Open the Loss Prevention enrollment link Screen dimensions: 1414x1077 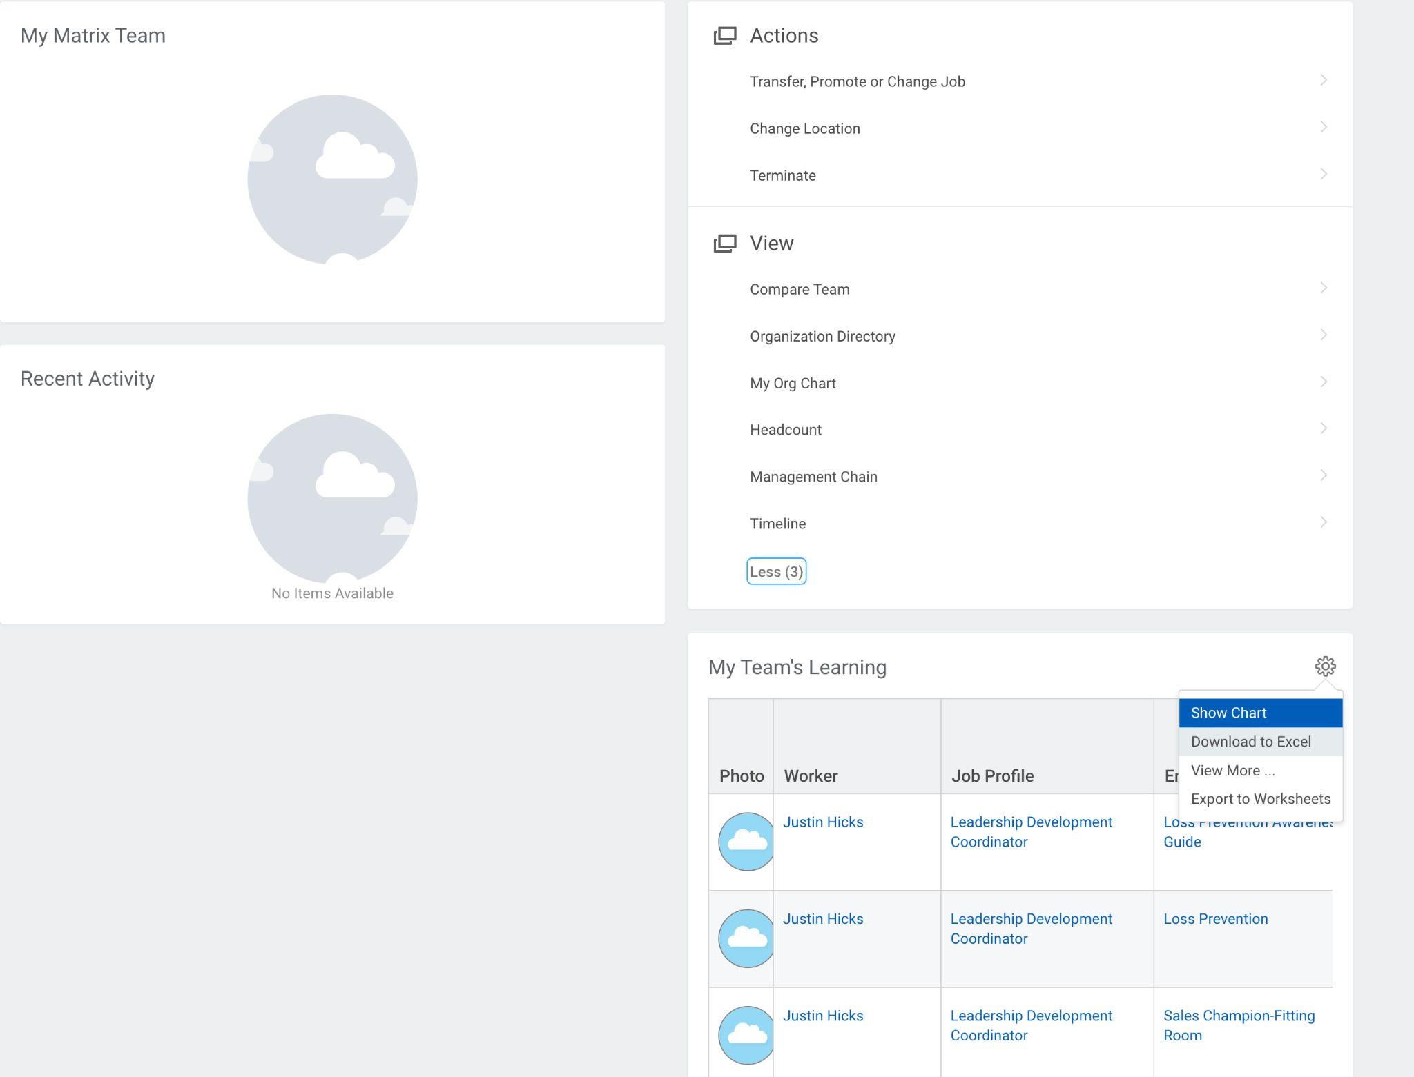(1215, 919)
